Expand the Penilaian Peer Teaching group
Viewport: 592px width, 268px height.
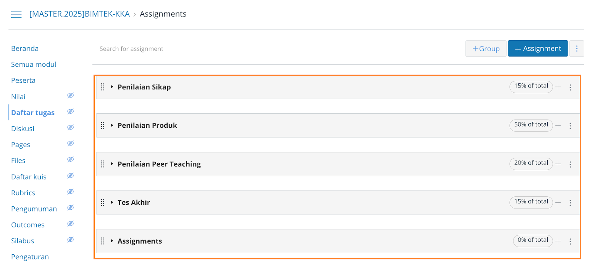click(112, 164)
